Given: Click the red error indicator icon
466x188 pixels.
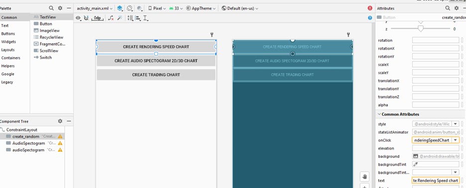Looking at the screenshot, I should 370,8.
